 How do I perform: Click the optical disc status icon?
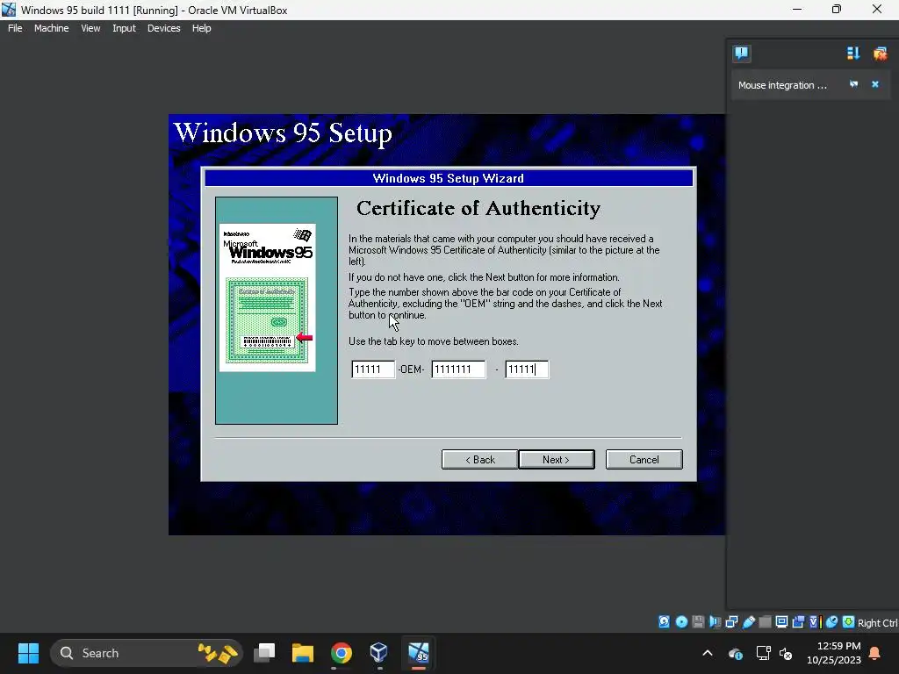pyautogui.click(x=681, y=622)
